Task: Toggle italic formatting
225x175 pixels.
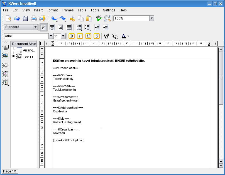Action: tap(80, 36)
